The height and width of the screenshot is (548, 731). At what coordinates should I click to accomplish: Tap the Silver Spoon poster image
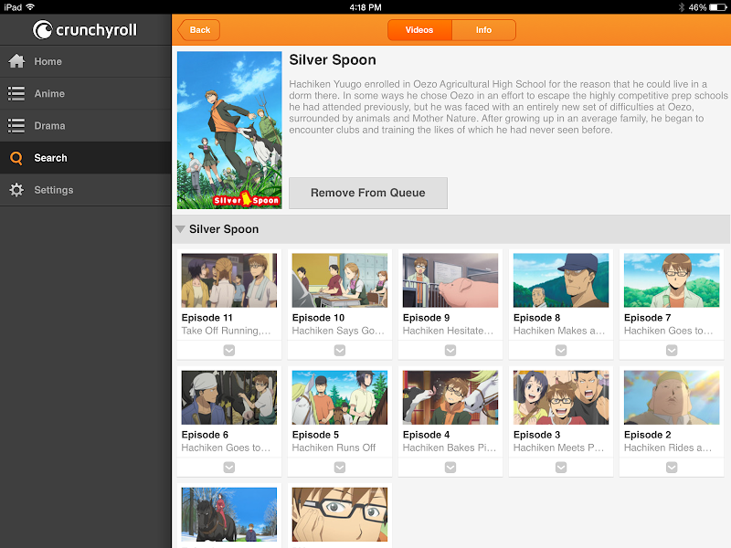229,130
